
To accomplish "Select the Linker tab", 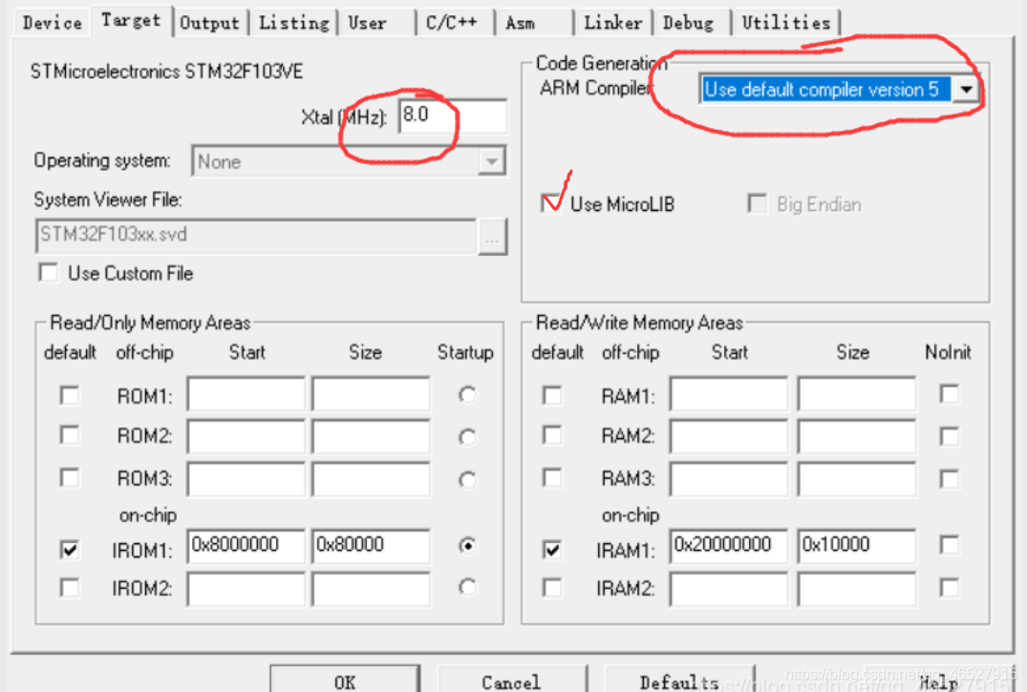I will coord(612,23).
